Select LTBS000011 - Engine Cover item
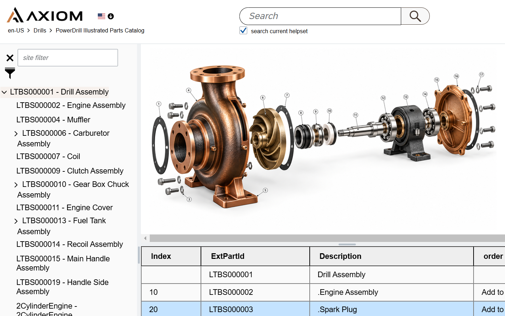Image resolution: width=505 pixels, height=316 pixels. tap(65, 208)
